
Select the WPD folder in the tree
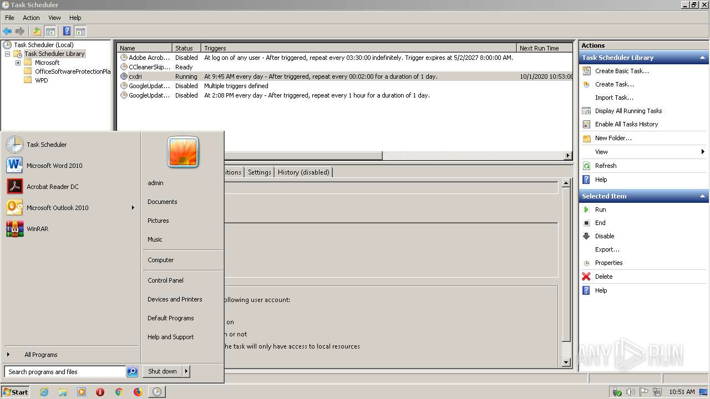[x=41, y=80]
